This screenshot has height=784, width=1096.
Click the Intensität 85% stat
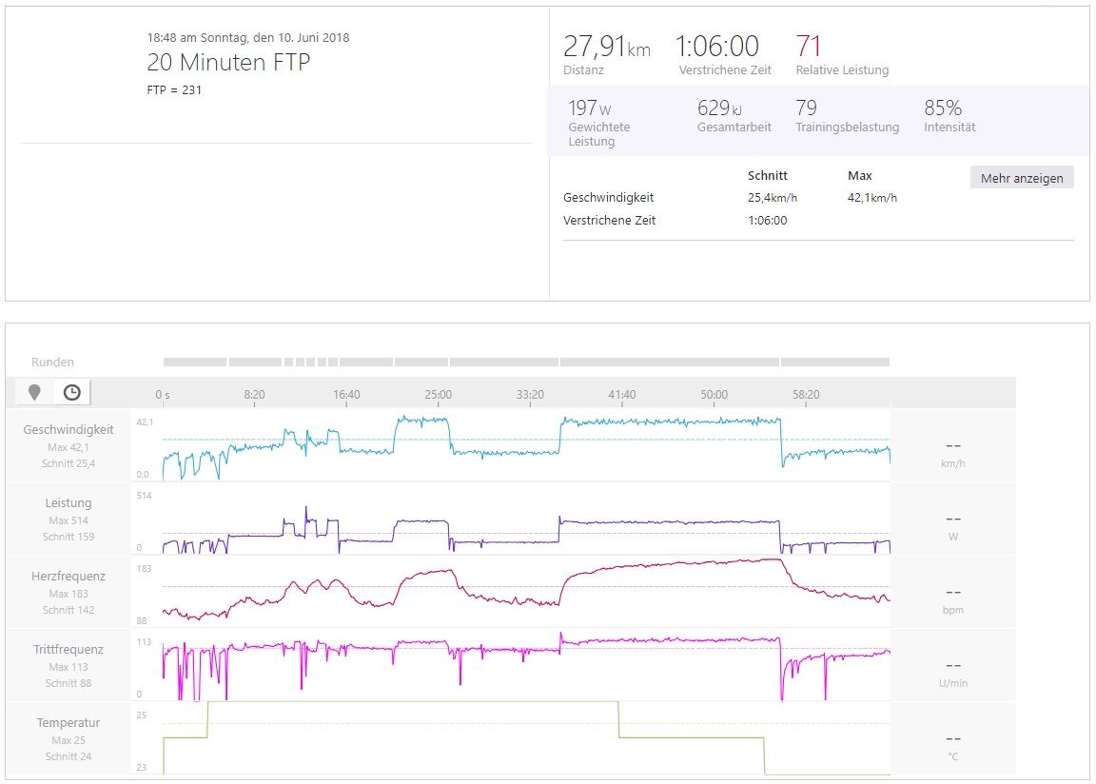coord(943,108)
